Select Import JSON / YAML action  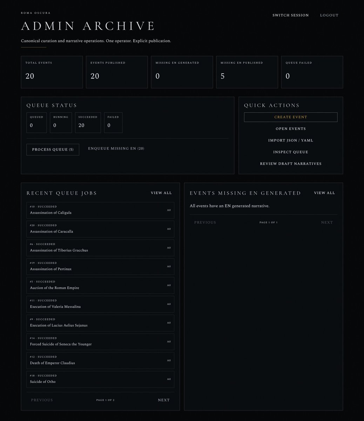[291, 140]
